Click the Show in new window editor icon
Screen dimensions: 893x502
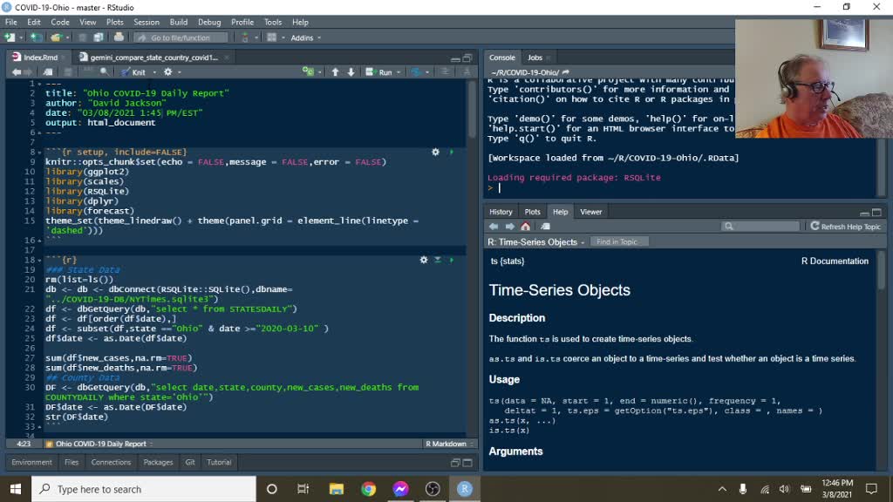[48, 72]
